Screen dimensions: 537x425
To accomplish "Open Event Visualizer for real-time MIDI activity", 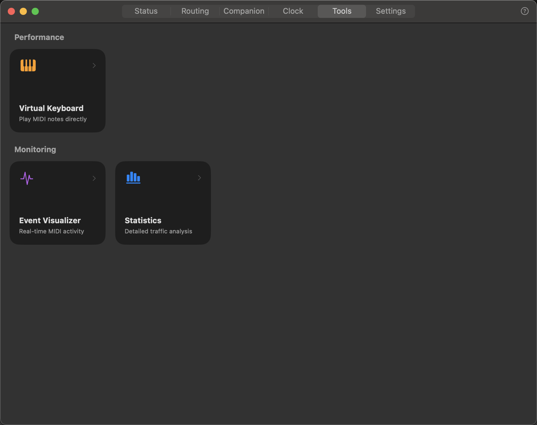I will 57,203.
